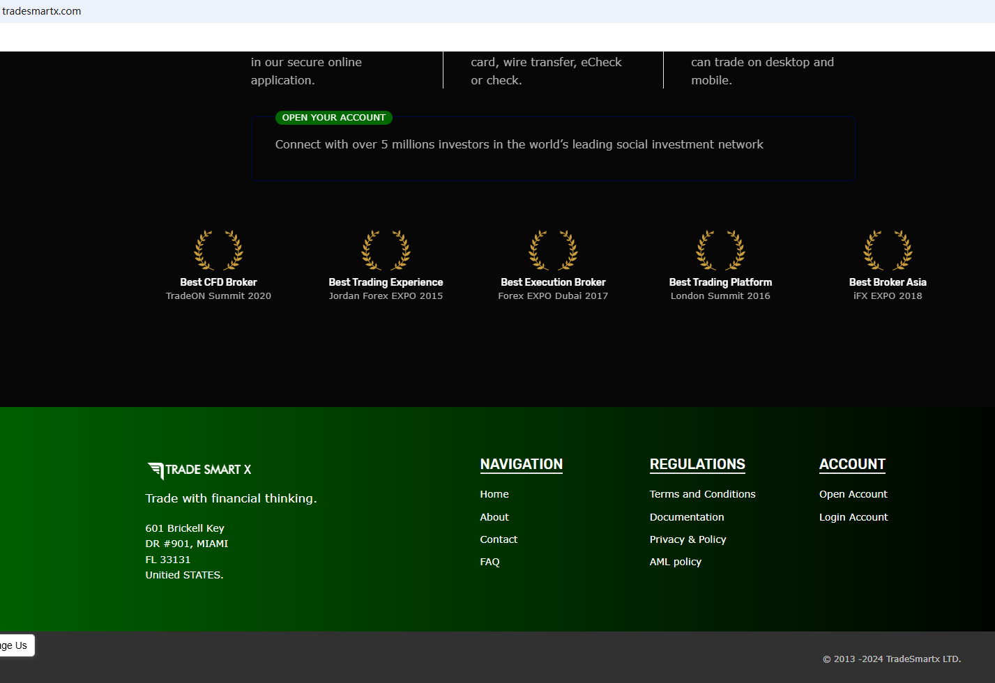
Task: Open the AML policy link
Action: pyautogui.click(x=675, y=562)
